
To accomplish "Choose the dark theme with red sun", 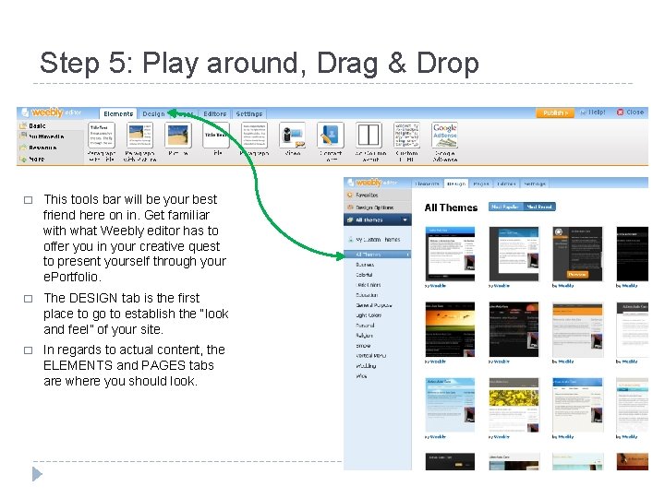I will [514, 329].
